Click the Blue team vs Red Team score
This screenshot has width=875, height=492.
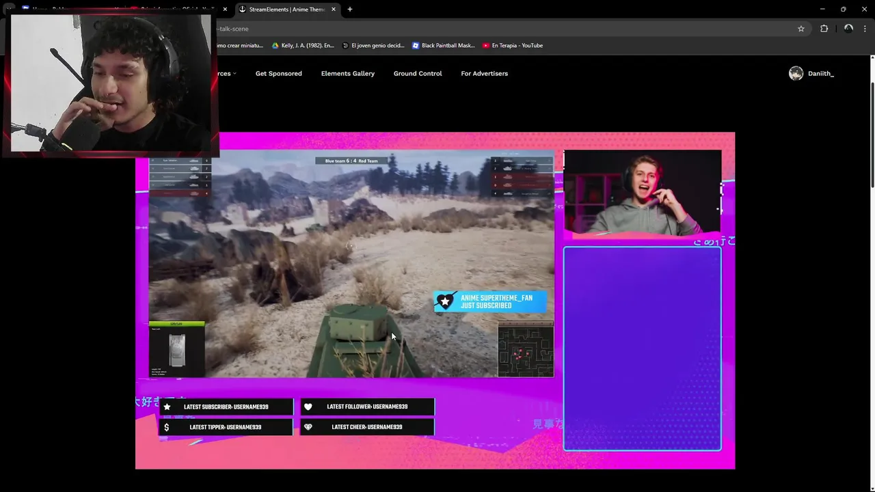(351, 161)
